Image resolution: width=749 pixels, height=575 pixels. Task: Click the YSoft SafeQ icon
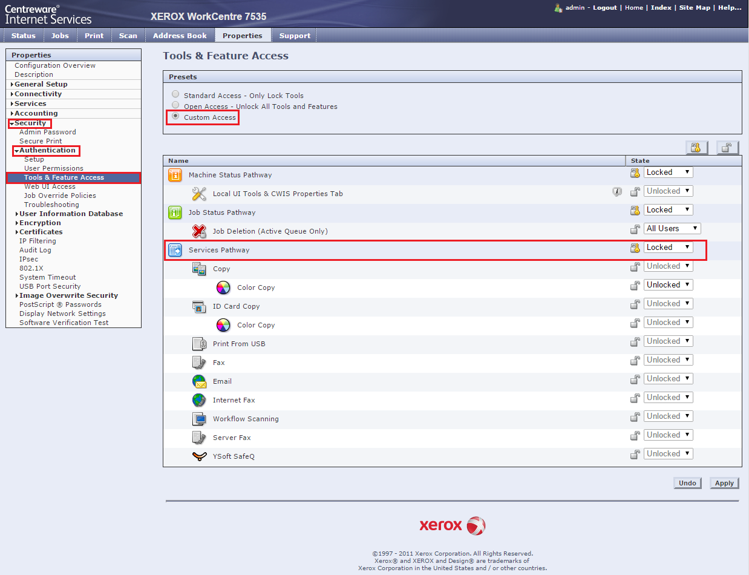(199, 456)
